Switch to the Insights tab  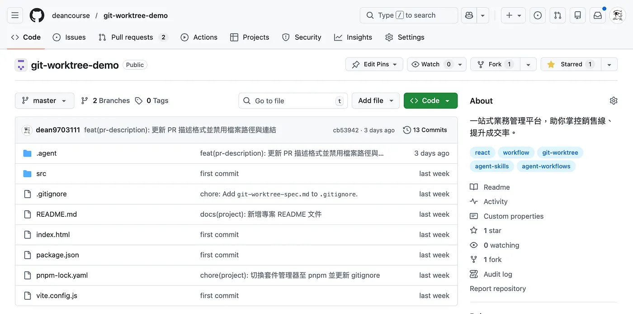(x=353, y=37)
